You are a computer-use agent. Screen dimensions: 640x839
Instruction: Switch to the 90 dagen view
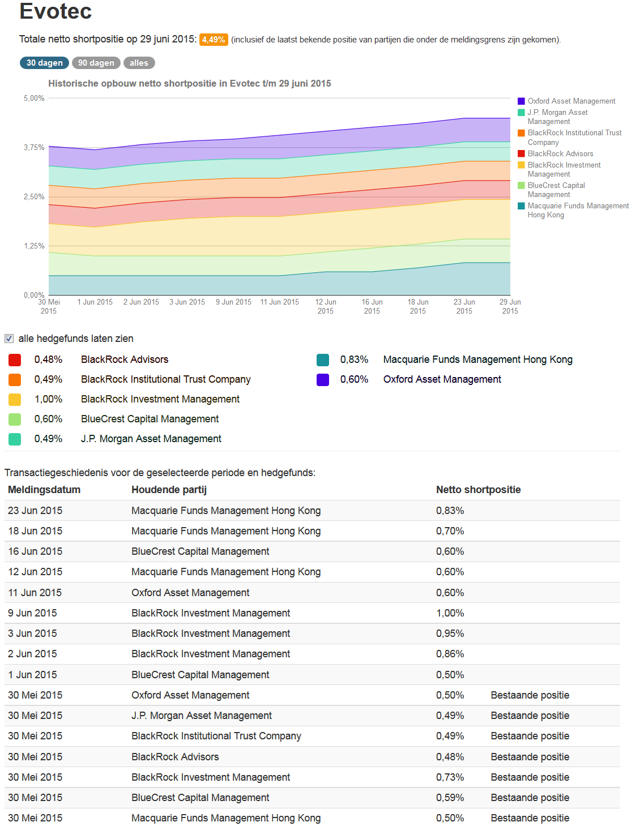pos(96,63)
